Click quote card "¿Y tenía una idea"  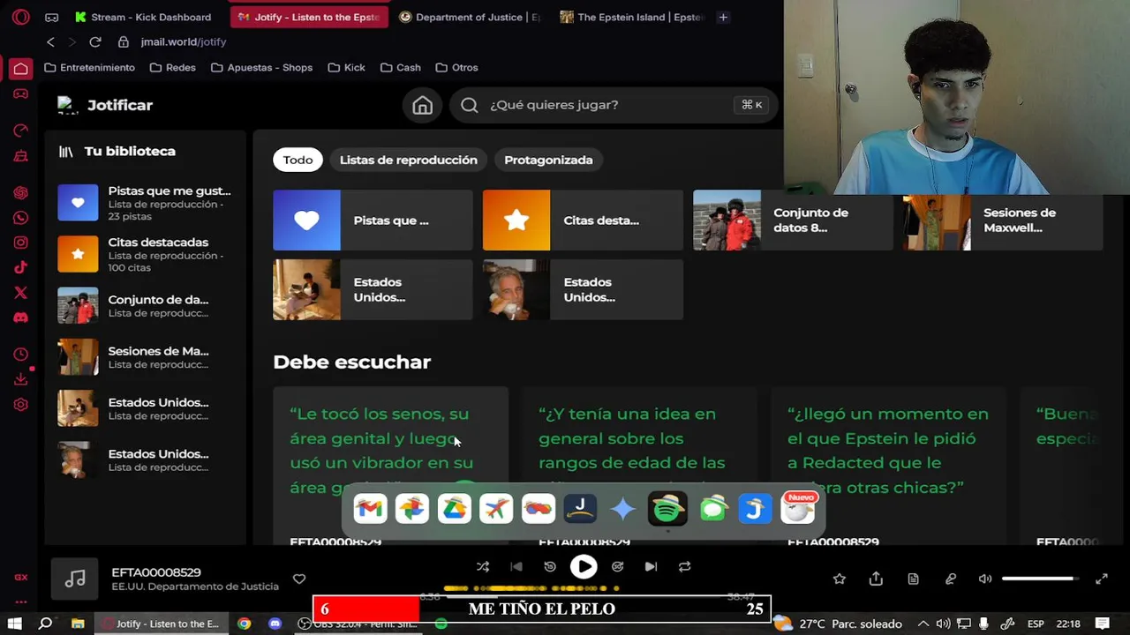coord(639,465)
